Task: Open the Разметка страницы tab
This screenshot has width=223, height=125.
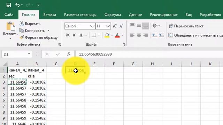Action: point(80,15)
